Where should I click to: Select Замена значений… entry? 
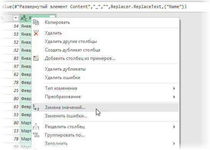[106, 107]
